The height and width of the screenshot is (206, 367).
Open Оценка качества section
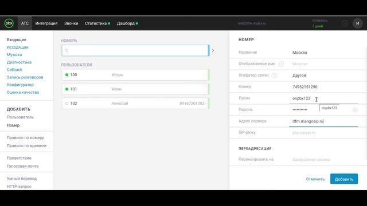23,92
